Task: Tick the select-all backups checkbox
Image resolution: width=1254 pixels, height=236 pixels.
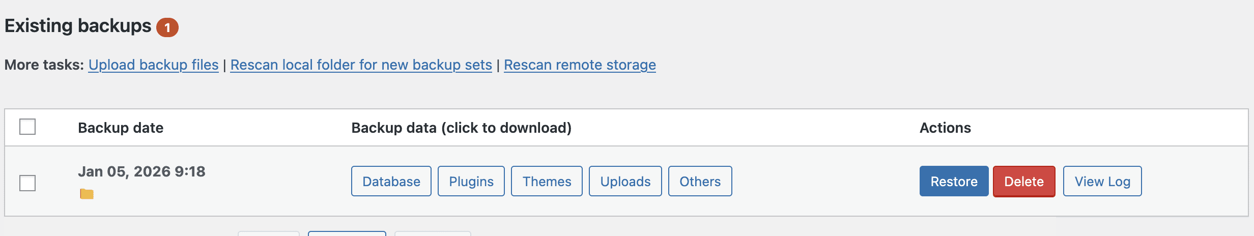Action: 27,127
